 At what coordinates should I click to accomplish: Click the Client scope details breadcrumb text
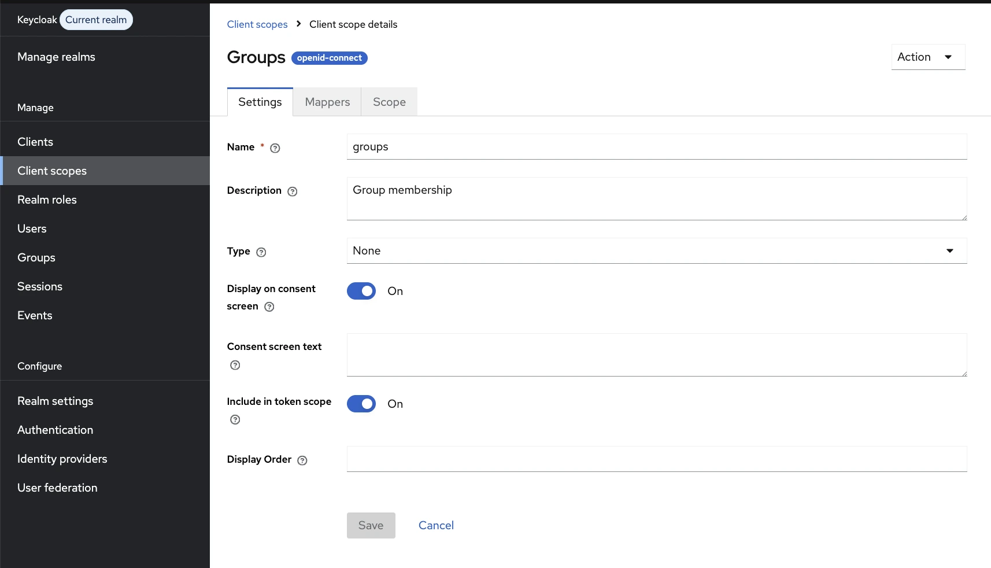(353, 24)
